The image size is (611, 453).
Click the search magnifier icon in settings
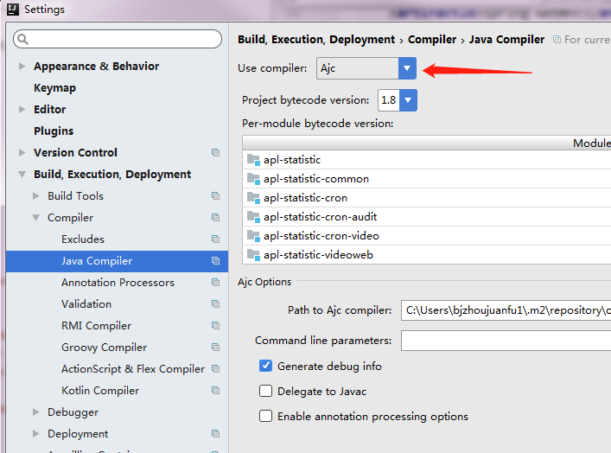pyautogui.click(x=22, y=39)
